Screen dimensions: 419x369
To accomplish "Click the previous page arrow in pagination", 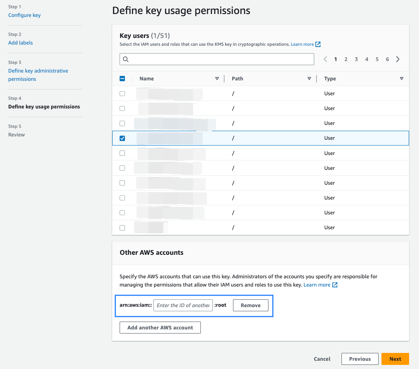I will click(325, 59).
